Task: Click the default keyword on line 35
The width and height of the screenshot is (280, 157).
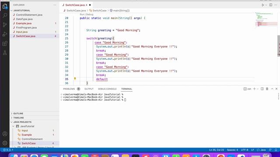Action: click(x=102, y=79)
